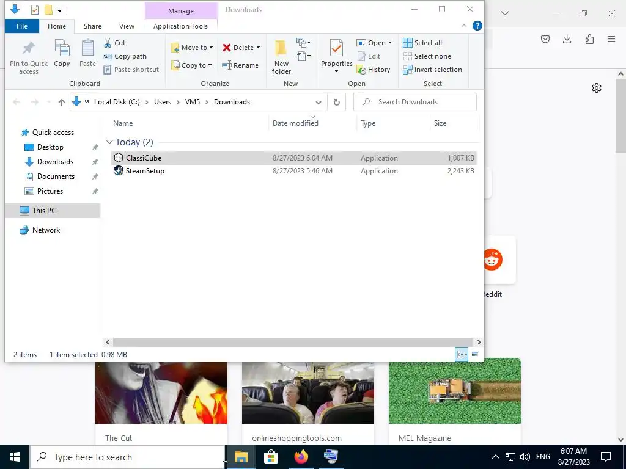The width and height of the screenshot is (626, 469).
Task: Switch to the View ribbon tab
Action: coord(127,26)
